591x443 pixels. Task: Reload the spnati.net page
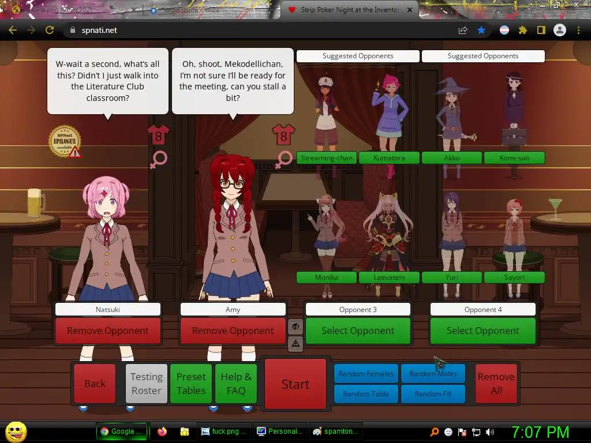coord(50,30)
